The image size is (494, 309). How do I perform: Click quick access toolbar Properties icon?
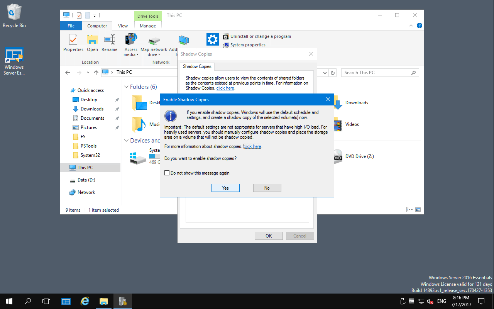(79, 15)
